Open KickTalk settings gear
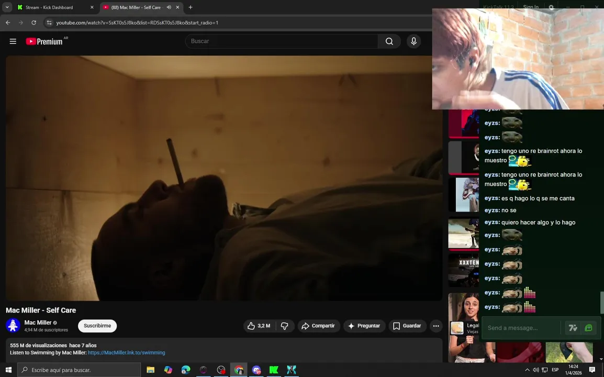 [x=551, y=7]
